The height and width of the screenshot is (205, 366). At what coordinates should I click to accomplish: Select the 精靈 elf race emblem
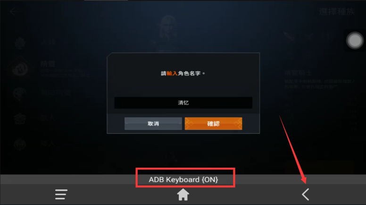coord(20,68)
